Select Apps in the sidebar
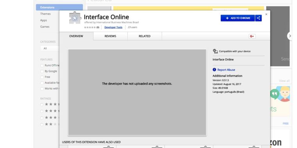The image size is (297, 148). 43,20
